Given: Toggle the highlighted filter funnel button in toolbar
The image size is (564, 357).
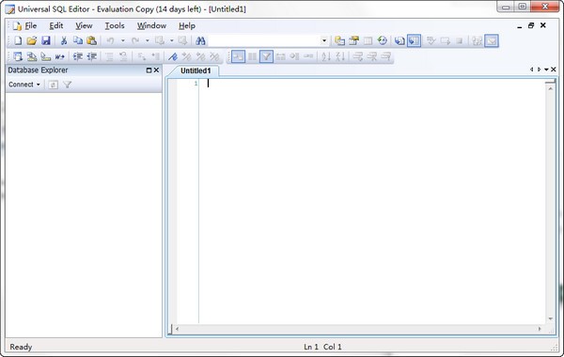Looking at the screenshot, I should (x=266, y=56).
